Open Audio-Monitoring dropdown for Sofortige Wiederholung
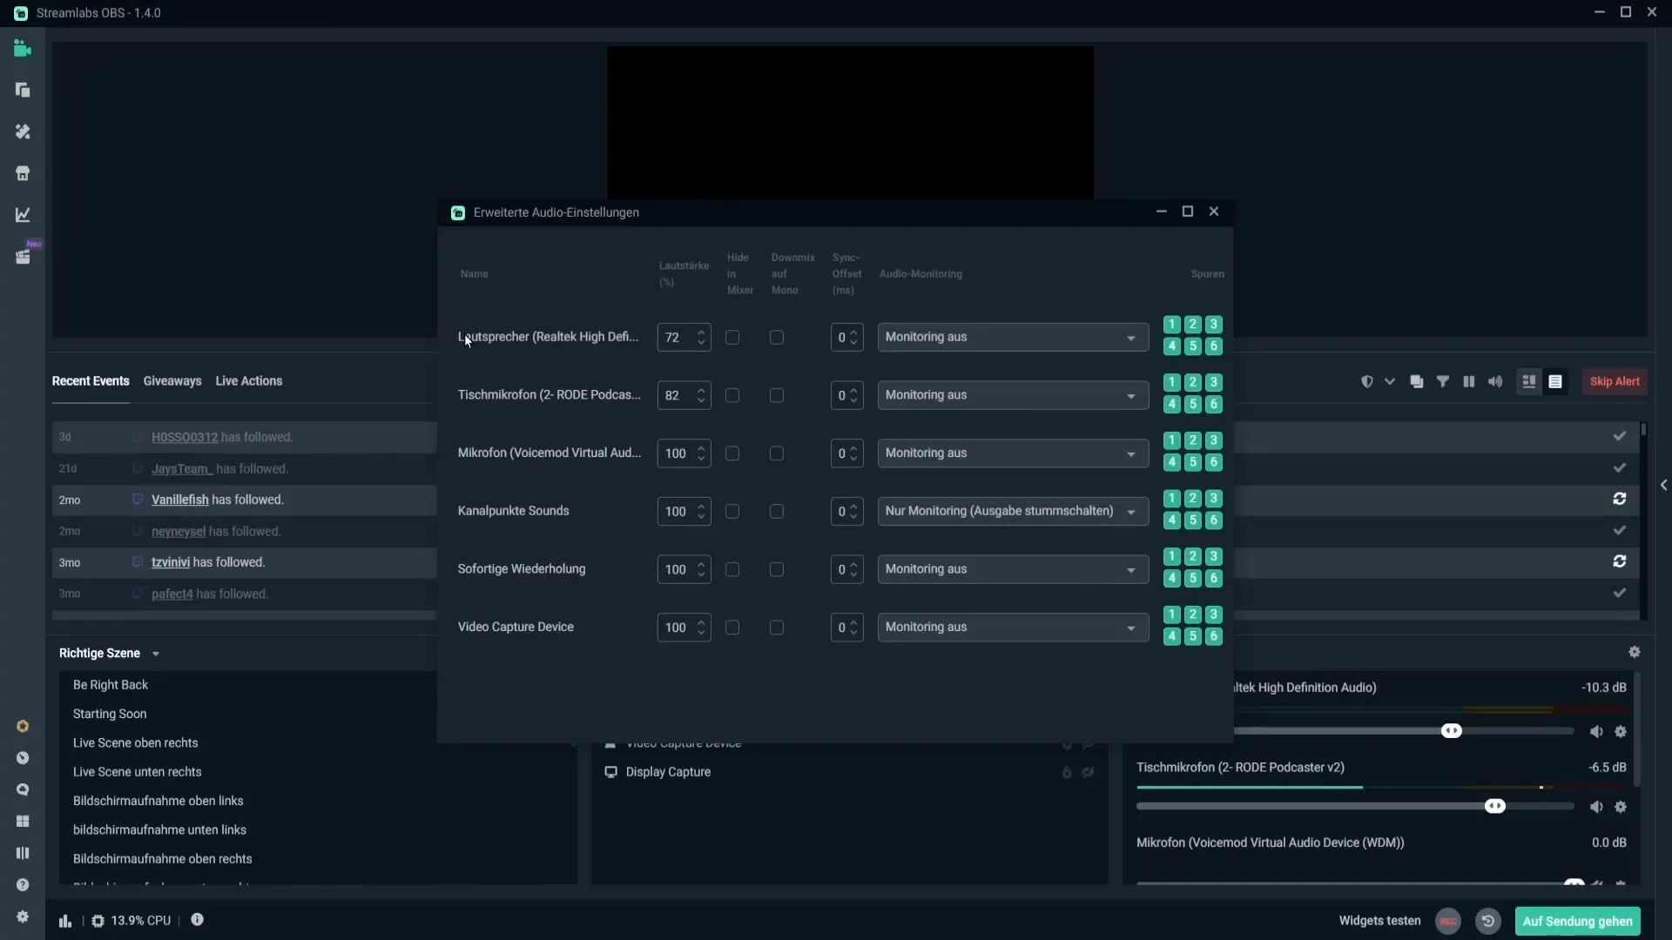 pos(1010,568)
